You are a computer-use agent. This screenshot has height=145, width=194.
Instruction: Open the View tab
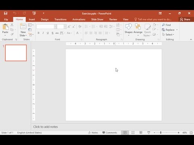pos(126,19)
